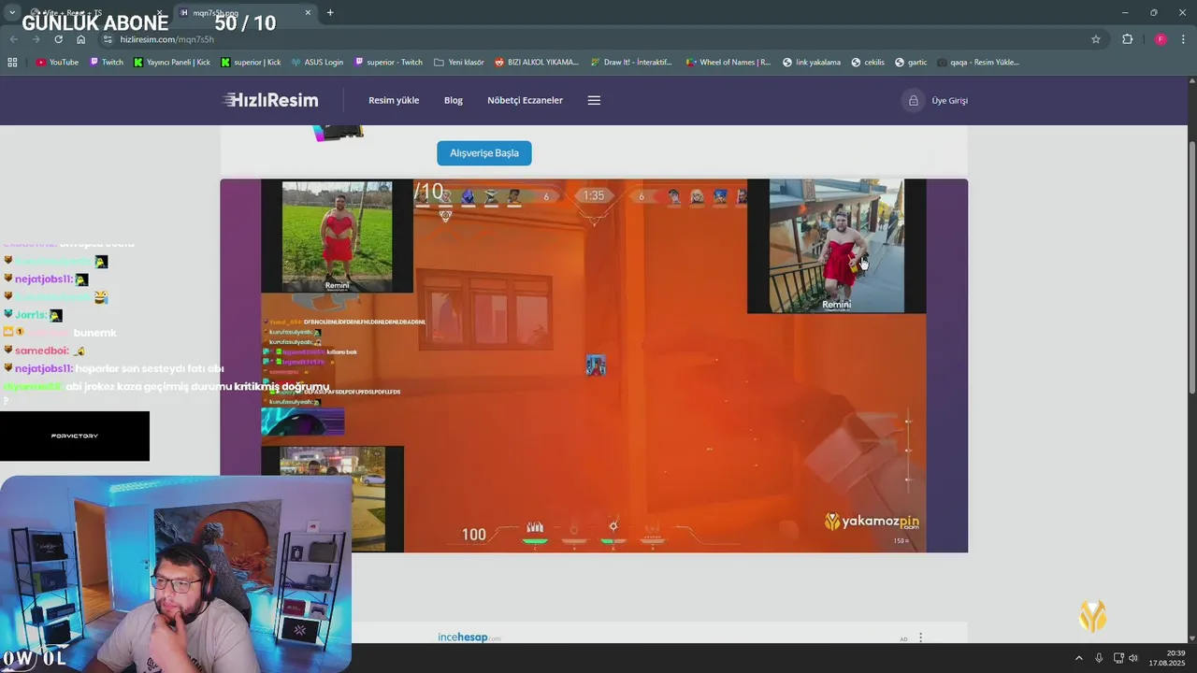Open the Resim yükle menu item
The image size is (1197, 673).
coord(394,100)
